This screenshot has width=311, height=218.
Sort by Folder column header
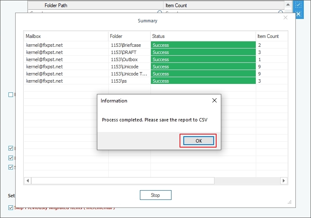129,36
